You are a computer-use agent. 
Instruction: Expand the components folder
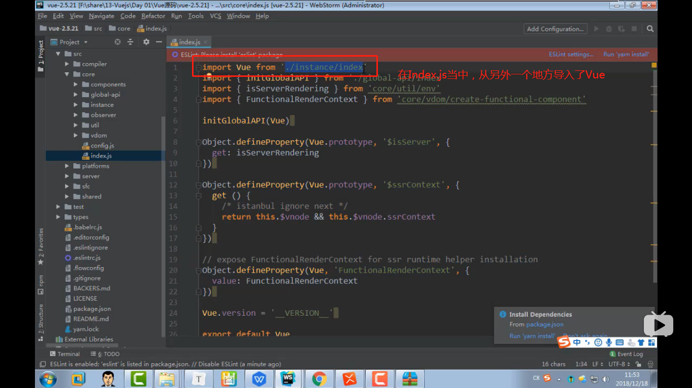click(76, 84)
